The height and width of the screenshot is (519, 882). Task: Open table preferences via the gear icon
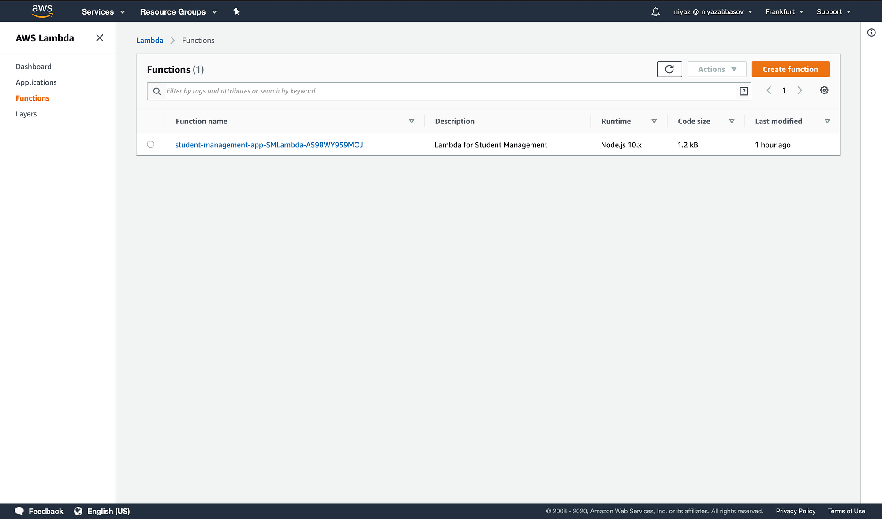pyautogui.click(x=824, y=90)
